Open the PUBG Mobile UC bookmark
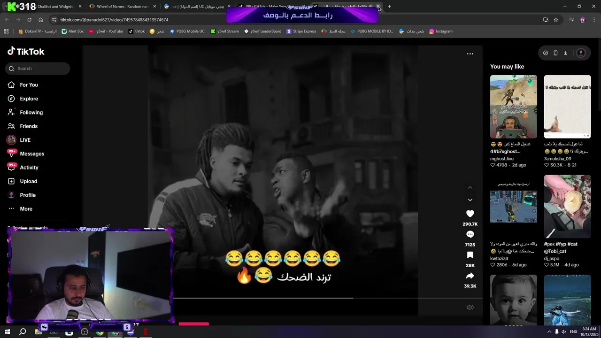 (187, 31)
